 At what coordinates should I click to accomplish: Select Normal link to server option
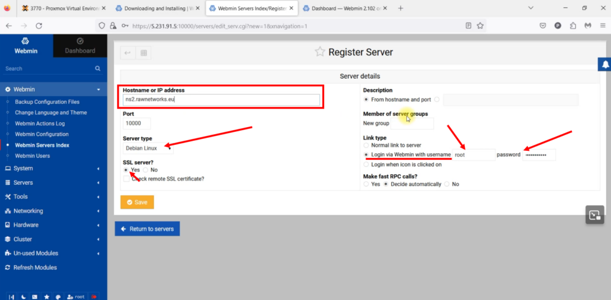[366, 146]
